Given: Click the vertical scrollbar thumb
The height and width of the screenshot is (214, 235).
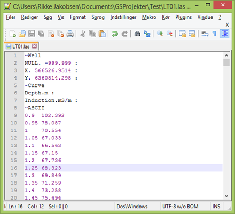Looking at the screenshot, I should (226, 62).
